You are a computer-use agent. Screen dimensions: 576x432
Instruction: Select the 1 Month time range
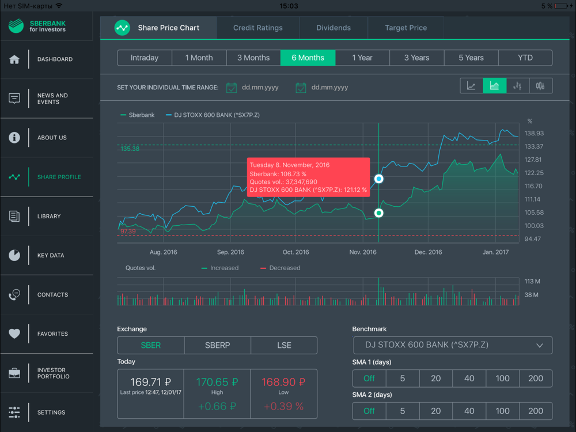[199, 58]
